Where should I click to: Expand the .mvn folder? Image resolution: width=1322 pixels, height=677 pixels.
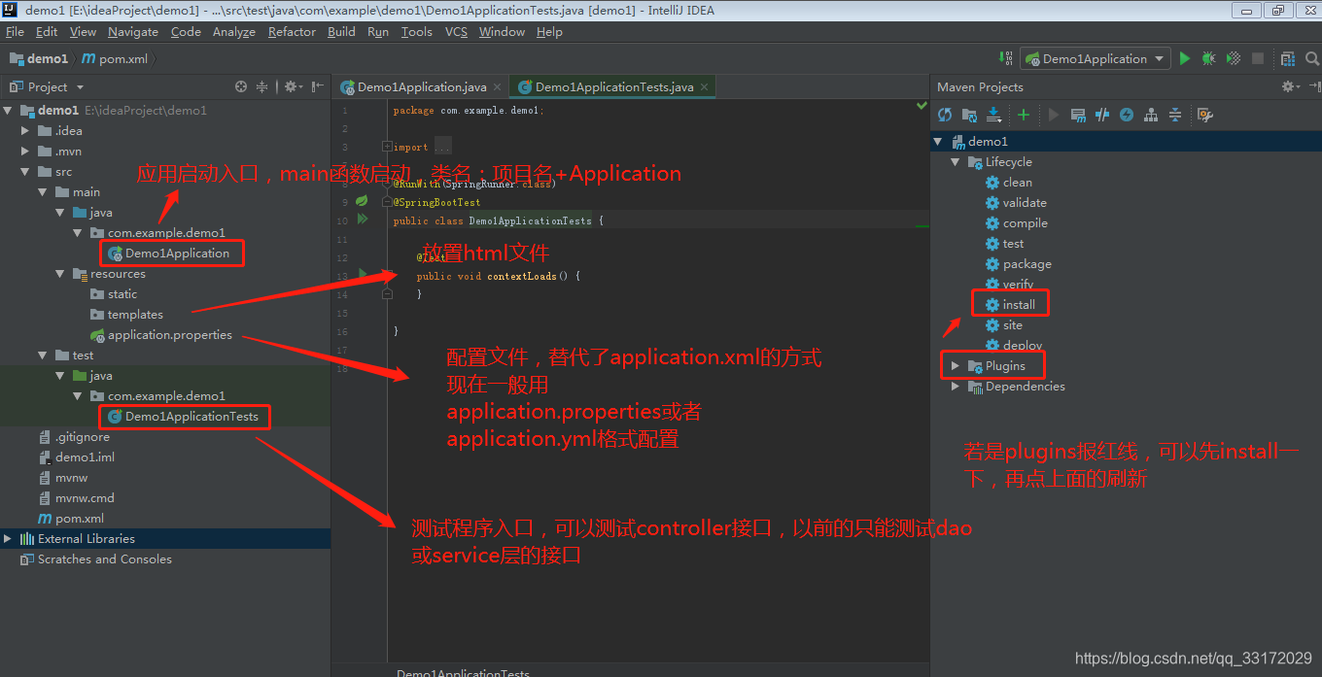pyautogui.click(x=26, y=151)
